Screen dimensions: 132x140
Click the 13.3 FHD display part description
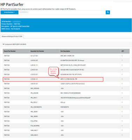pyautogui.click(x=69, y=79)
